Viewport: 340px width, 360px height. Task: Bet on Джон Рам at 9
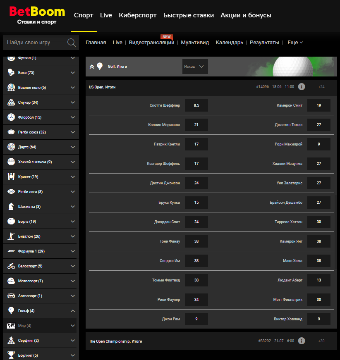196,319
